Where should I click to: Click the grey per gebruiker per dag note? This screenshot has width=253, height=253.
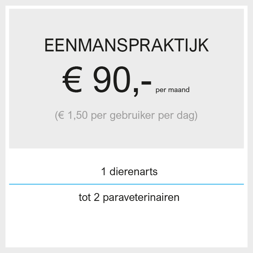(126, 116)
